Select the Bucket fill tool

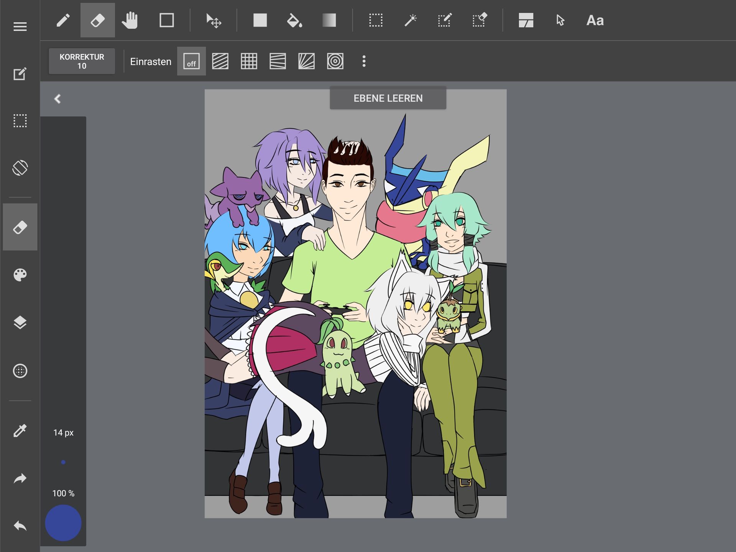point(294,20)
